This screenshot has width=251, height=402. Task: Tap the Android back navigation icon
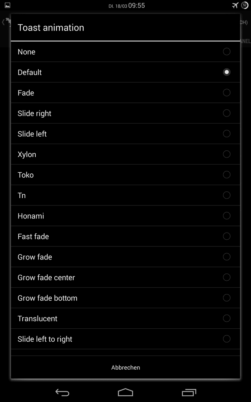pos(62,393)
